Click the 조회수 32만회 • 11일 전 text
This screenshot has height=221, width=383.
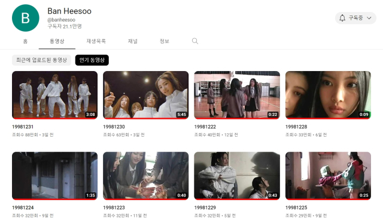point(125,216)
